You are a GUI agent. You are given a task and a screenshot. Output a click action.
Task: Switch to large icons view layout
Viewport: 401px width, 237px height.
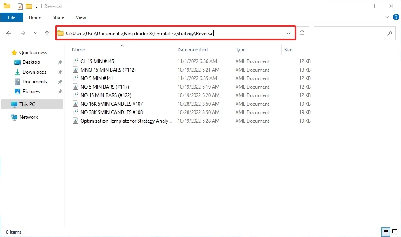[x=394, y=232]
